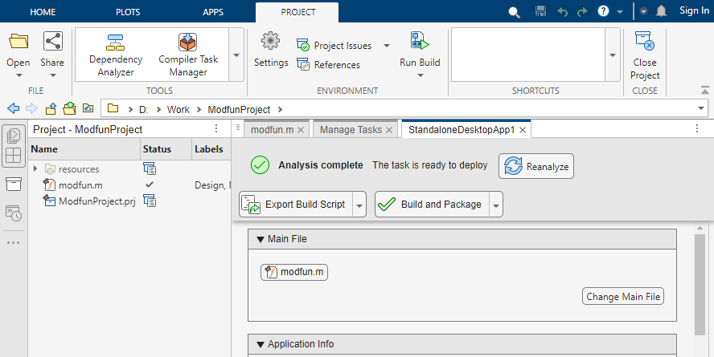Collapse the Main File section

click(261, 239)
